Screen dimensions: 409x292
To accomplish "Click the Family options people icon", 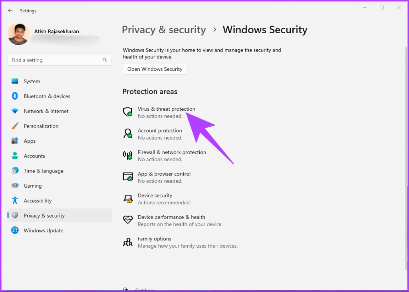I will coord(127,242).
